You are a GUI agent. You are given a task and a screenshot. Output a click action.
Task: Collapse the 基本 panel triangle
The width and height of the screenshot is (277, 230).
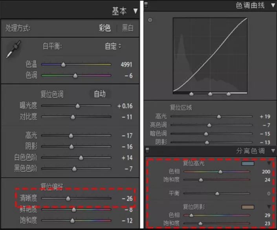click(x=136, y=11)
